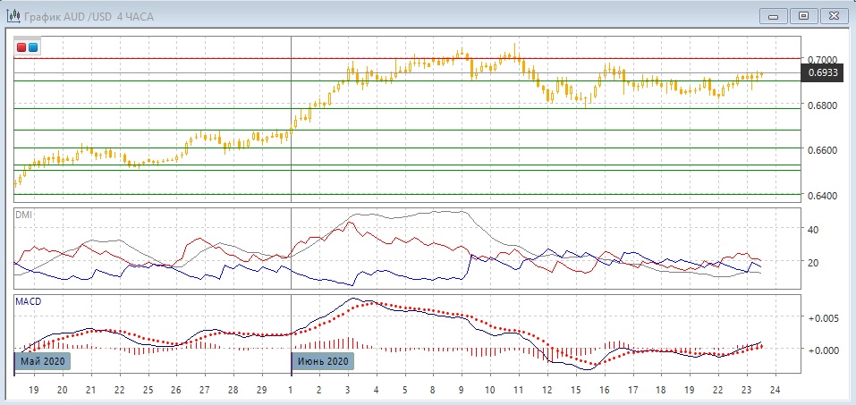
Task: Minimize the AUD/USD chart window
Action: click(775, 15)
